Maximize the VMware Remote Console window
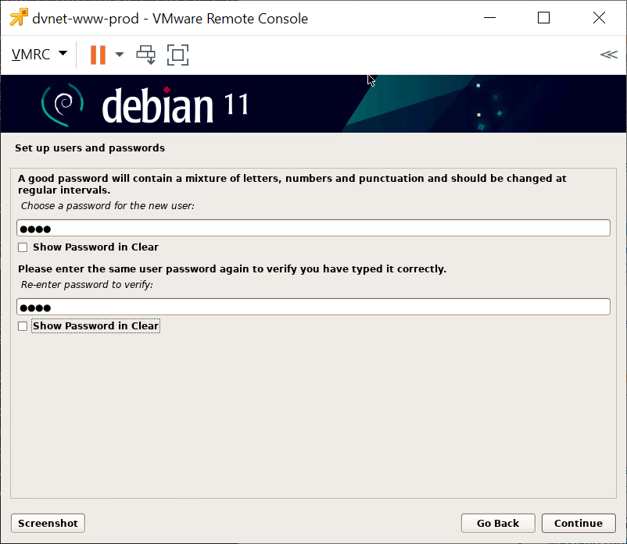The image size is (627, 544). pyautogui.click(x=544, y=18)
